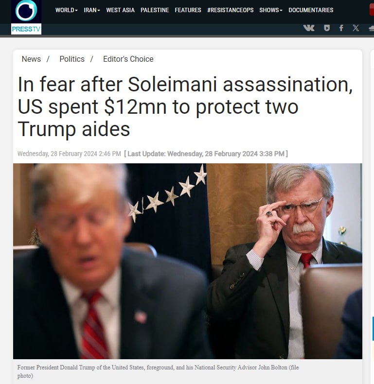Click the Press TV circular logo
The width and height of the screenshot is (374, 384).
coord(26,11)
